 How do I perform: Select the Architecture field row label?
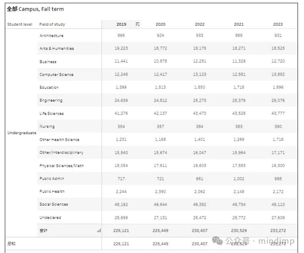click(51, 36)
